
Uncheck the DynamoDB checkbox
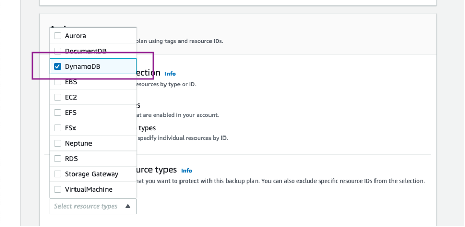(x=57, y=67)
